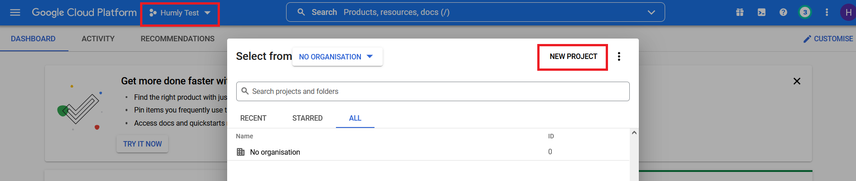The width and height of the screenshot is (856, 181).
Task: Open the Help question mark icon
Action: [783, 13]
